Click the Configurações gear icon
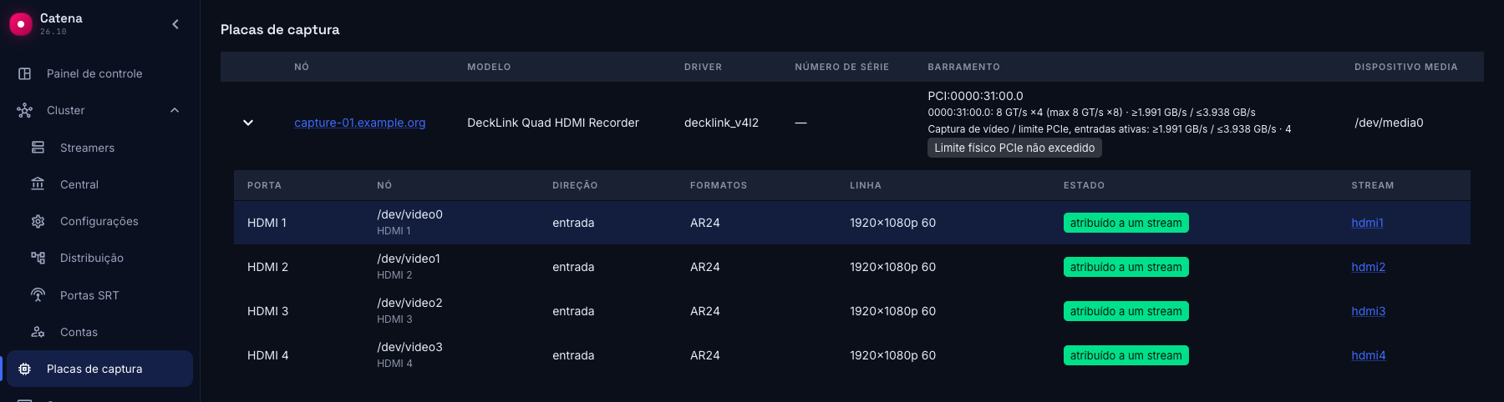This screenshot has height=402, width=1504. (x=38, y=221)
